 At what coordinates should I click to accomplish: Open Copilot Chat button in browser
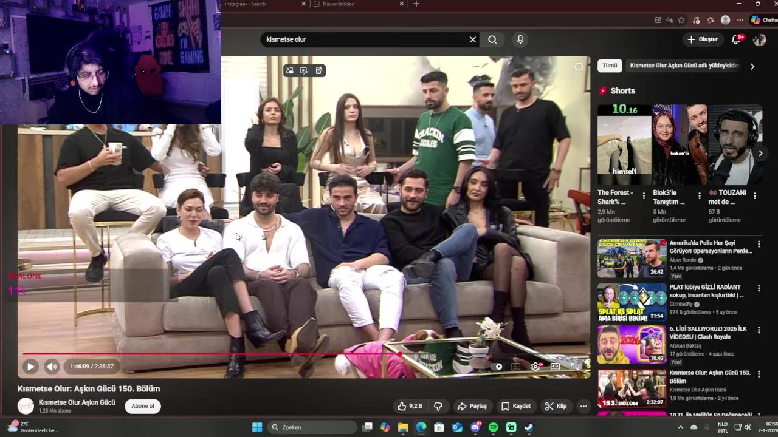pyautogui.click(x=763, y=20)
